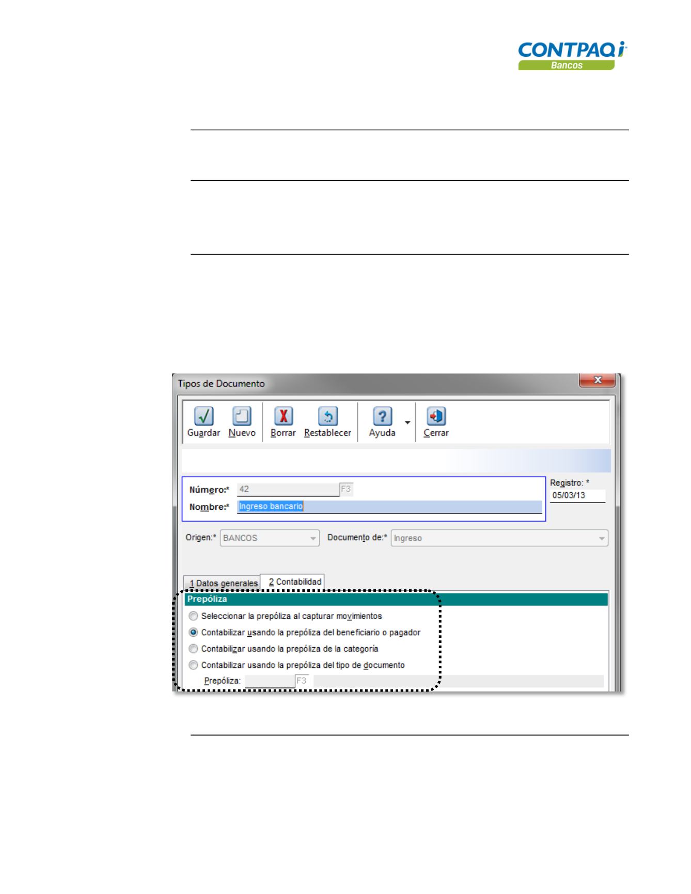Choose prepóliza del beneficiario o pagador option
691x894 pixels.
(193, 632)
